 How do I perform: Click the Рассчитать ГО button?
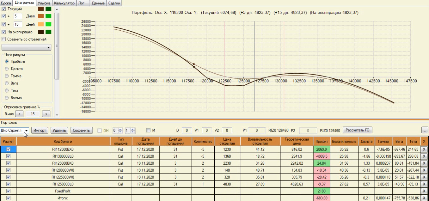pos(358,130)
